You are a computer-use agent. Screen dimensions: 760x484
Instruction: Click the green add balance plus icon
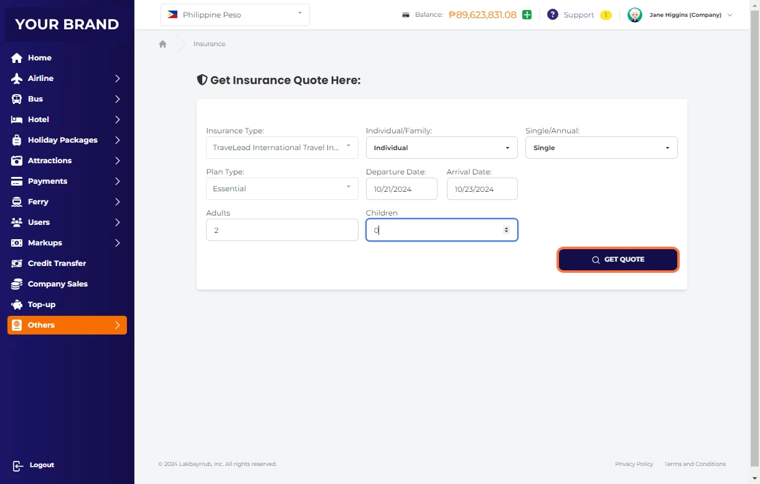tap(527, 15)
